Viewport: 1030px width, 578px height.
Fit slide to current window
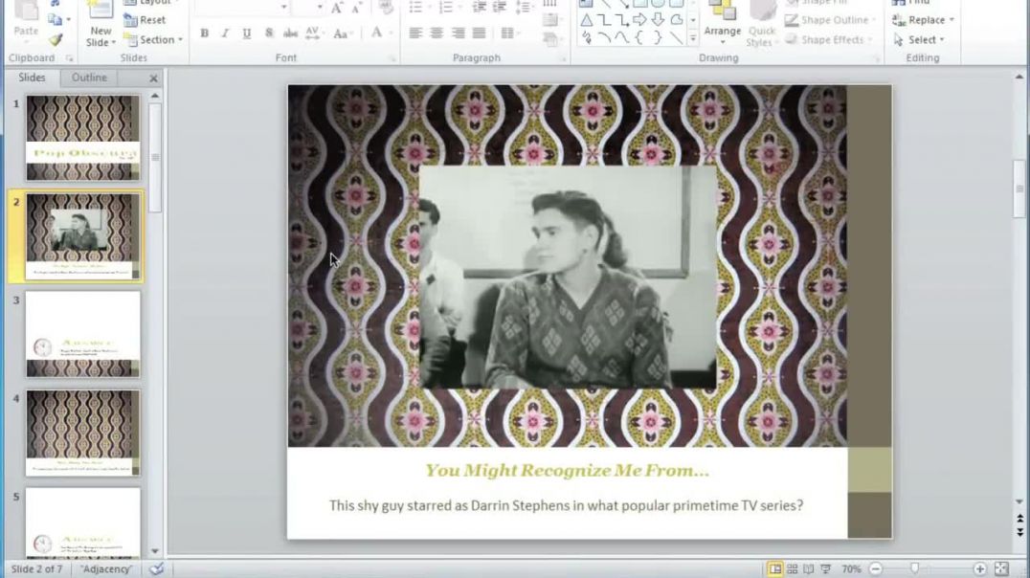pyautogui.click(x=1001, y=568)
